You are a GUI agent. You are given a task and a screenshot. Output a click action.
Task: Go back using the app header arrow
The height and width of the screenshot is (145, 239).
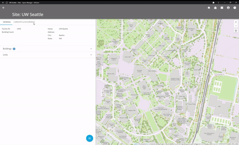[4, 8]
